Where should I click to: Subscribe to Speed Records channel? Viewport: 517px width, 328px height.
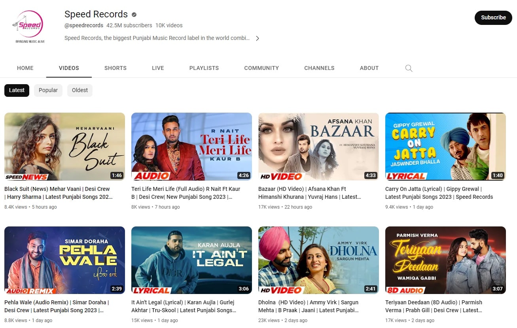[493, 17]
